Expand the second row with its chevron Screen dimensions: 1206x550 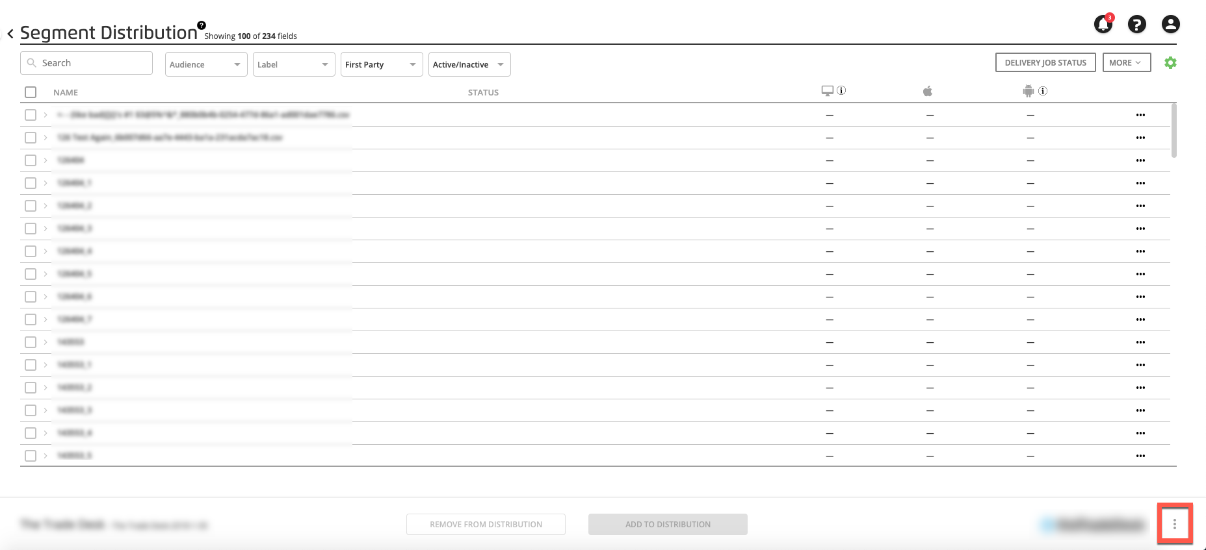point(46,138)
